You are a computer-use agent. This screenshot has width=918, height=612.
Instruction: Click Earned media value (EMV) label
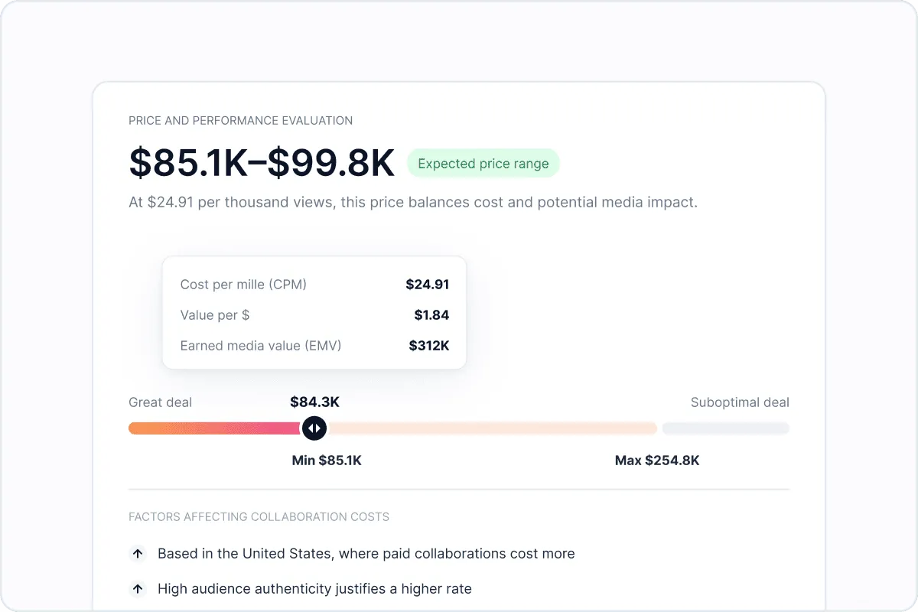click(261, 346)
